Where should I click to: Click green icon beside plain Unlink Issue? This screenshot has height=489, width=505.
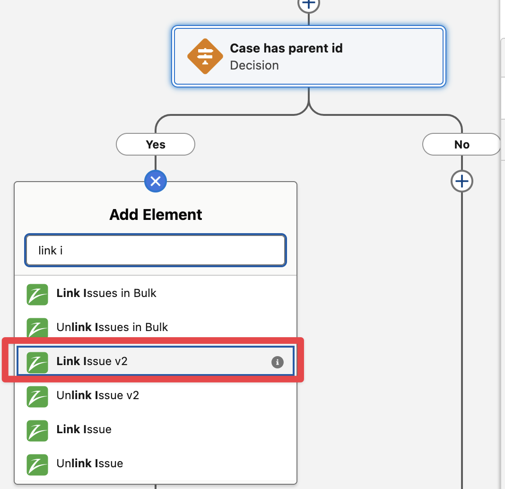click(37, 464)
